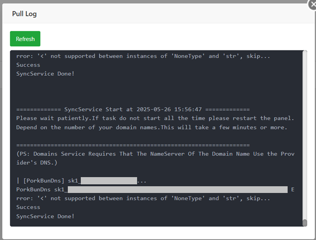Close the Pull Log dialog
Viewport: 316px width, 240px height.
point(312,4)
